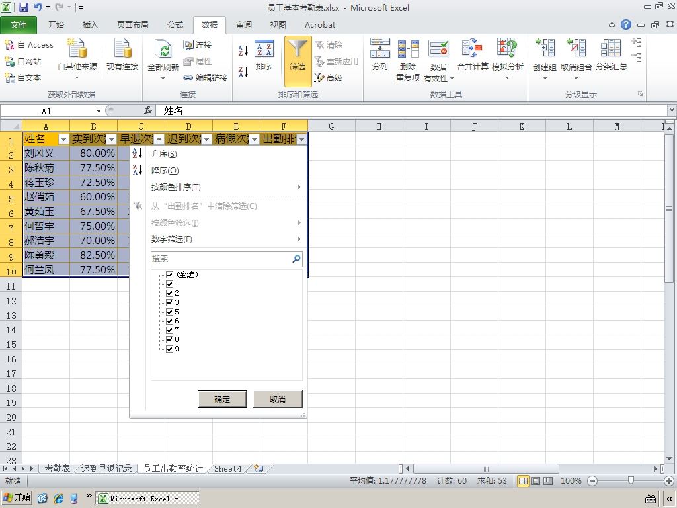The width and height of the screenshot is (677, 508).
Task: Insert new worksheet tab icon
Action: (x=259, y=468)
